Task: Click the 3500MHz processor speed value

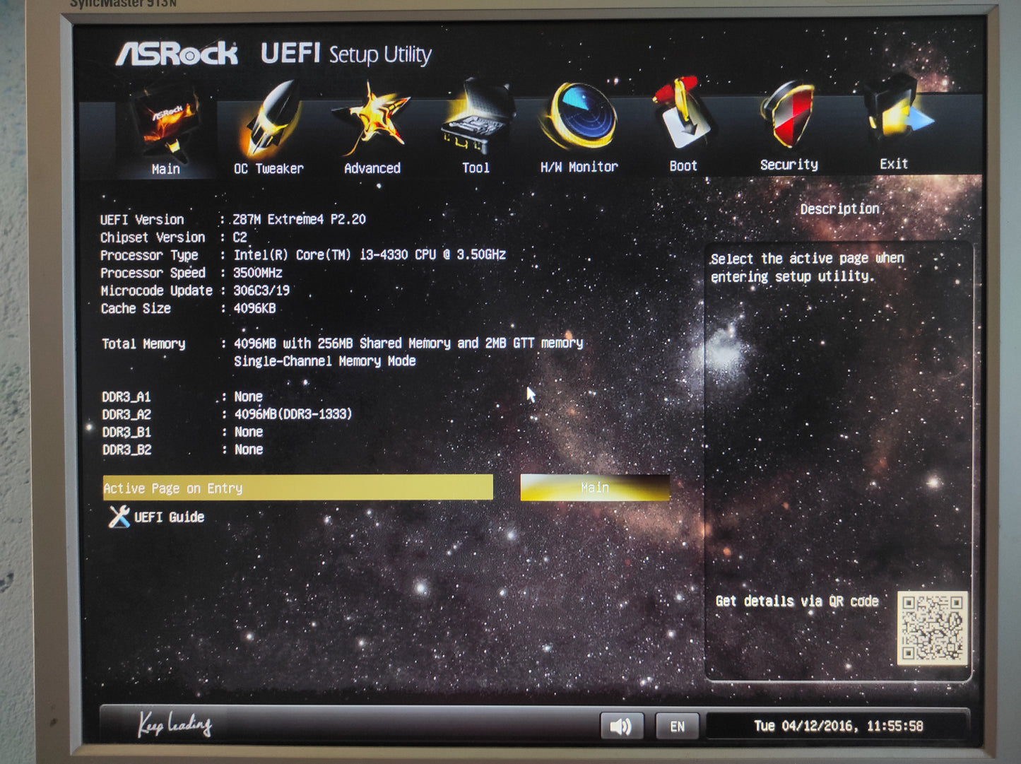Action: [258, 273]
